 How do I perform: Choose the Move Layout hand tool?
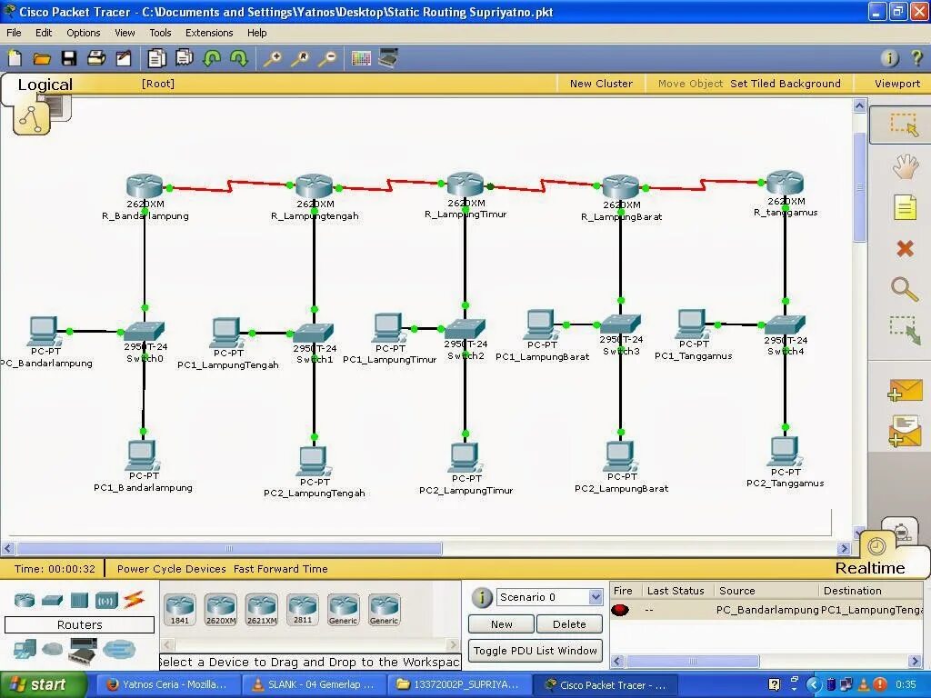point(905,167)
